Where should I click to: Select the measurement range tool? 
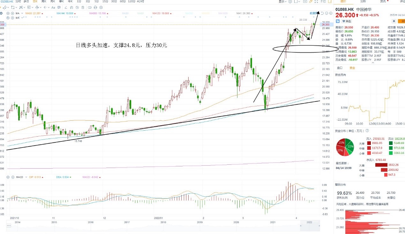pos(37,7)
